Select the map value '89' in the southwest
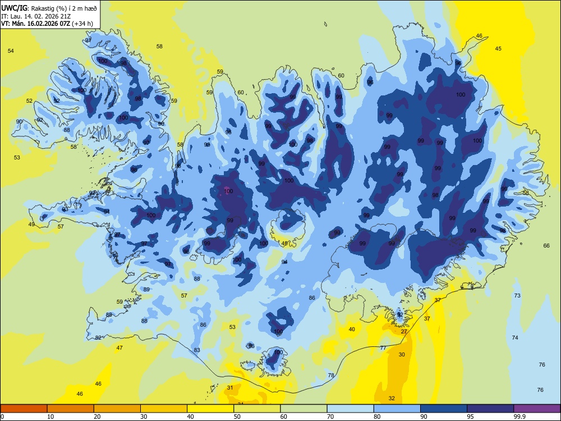The width and height of the screenshot is (561, 421). (x=146, y=289)
